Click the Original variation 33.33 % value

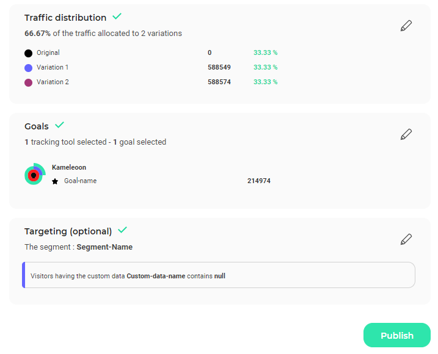(265, 52)
